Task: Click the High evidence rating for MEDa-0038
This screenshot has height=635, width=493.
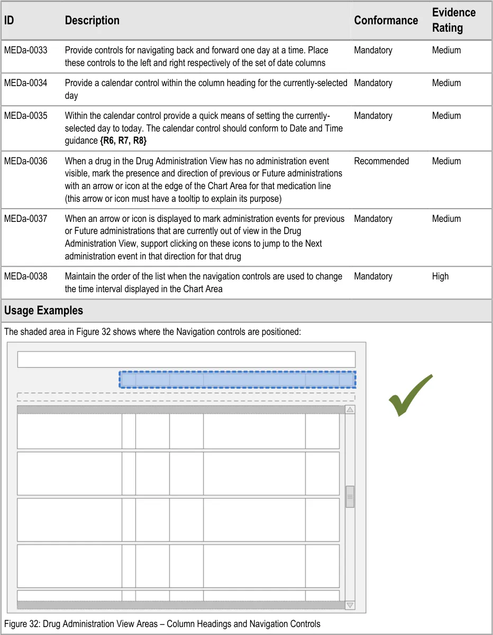Action: (x=440, y=276)
